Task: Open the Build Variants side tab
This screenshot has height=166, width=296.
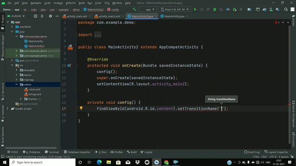Action: tap(2, 136)
